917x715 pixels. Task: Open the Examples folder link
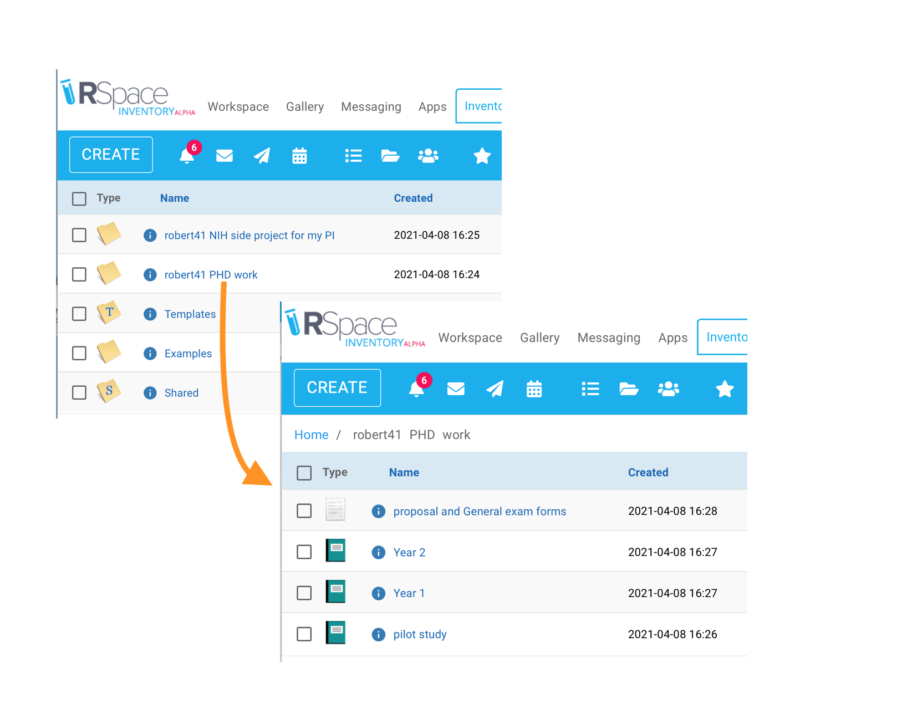pyautogui.click(x=188, y=353)
